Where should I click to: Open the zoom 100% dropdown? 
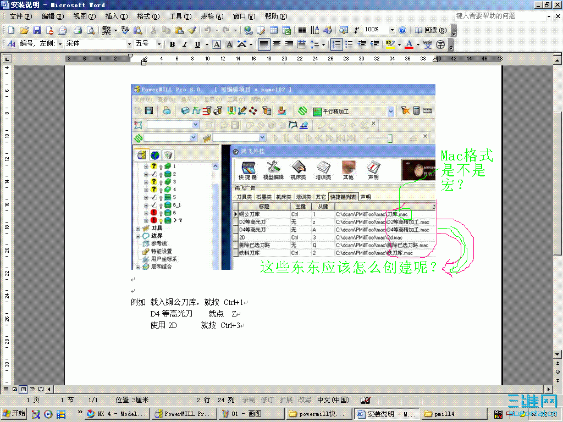click(392, 30)
